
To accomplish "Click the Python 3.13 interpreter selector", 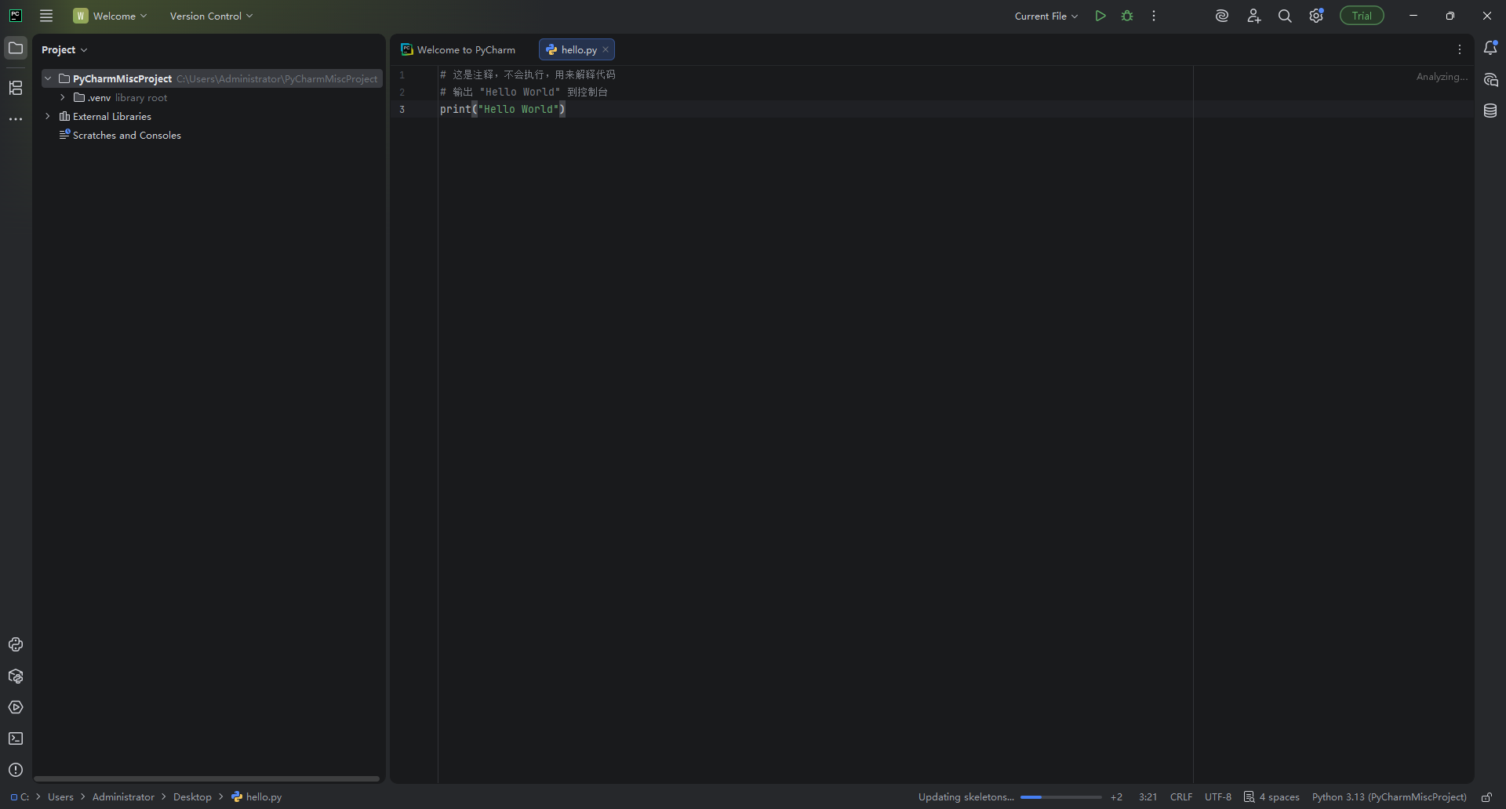I will (x=1388, y=797).
